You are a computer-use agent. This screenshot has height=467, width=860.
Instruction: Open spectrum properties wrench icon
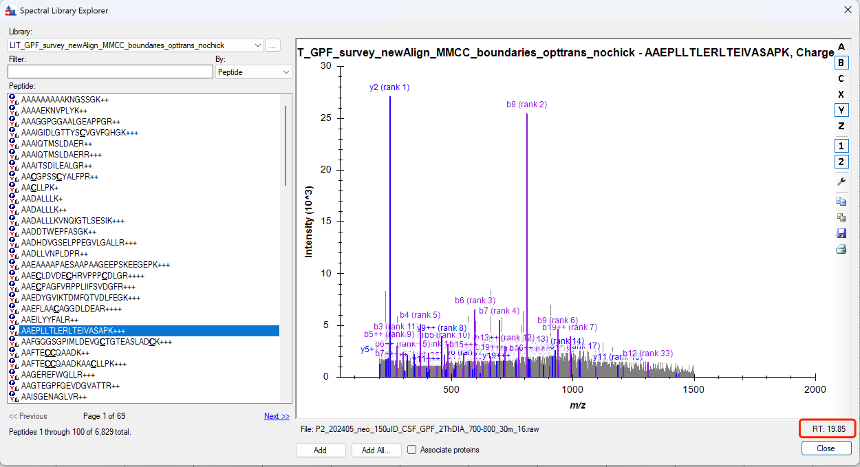(x=841, y=182)
